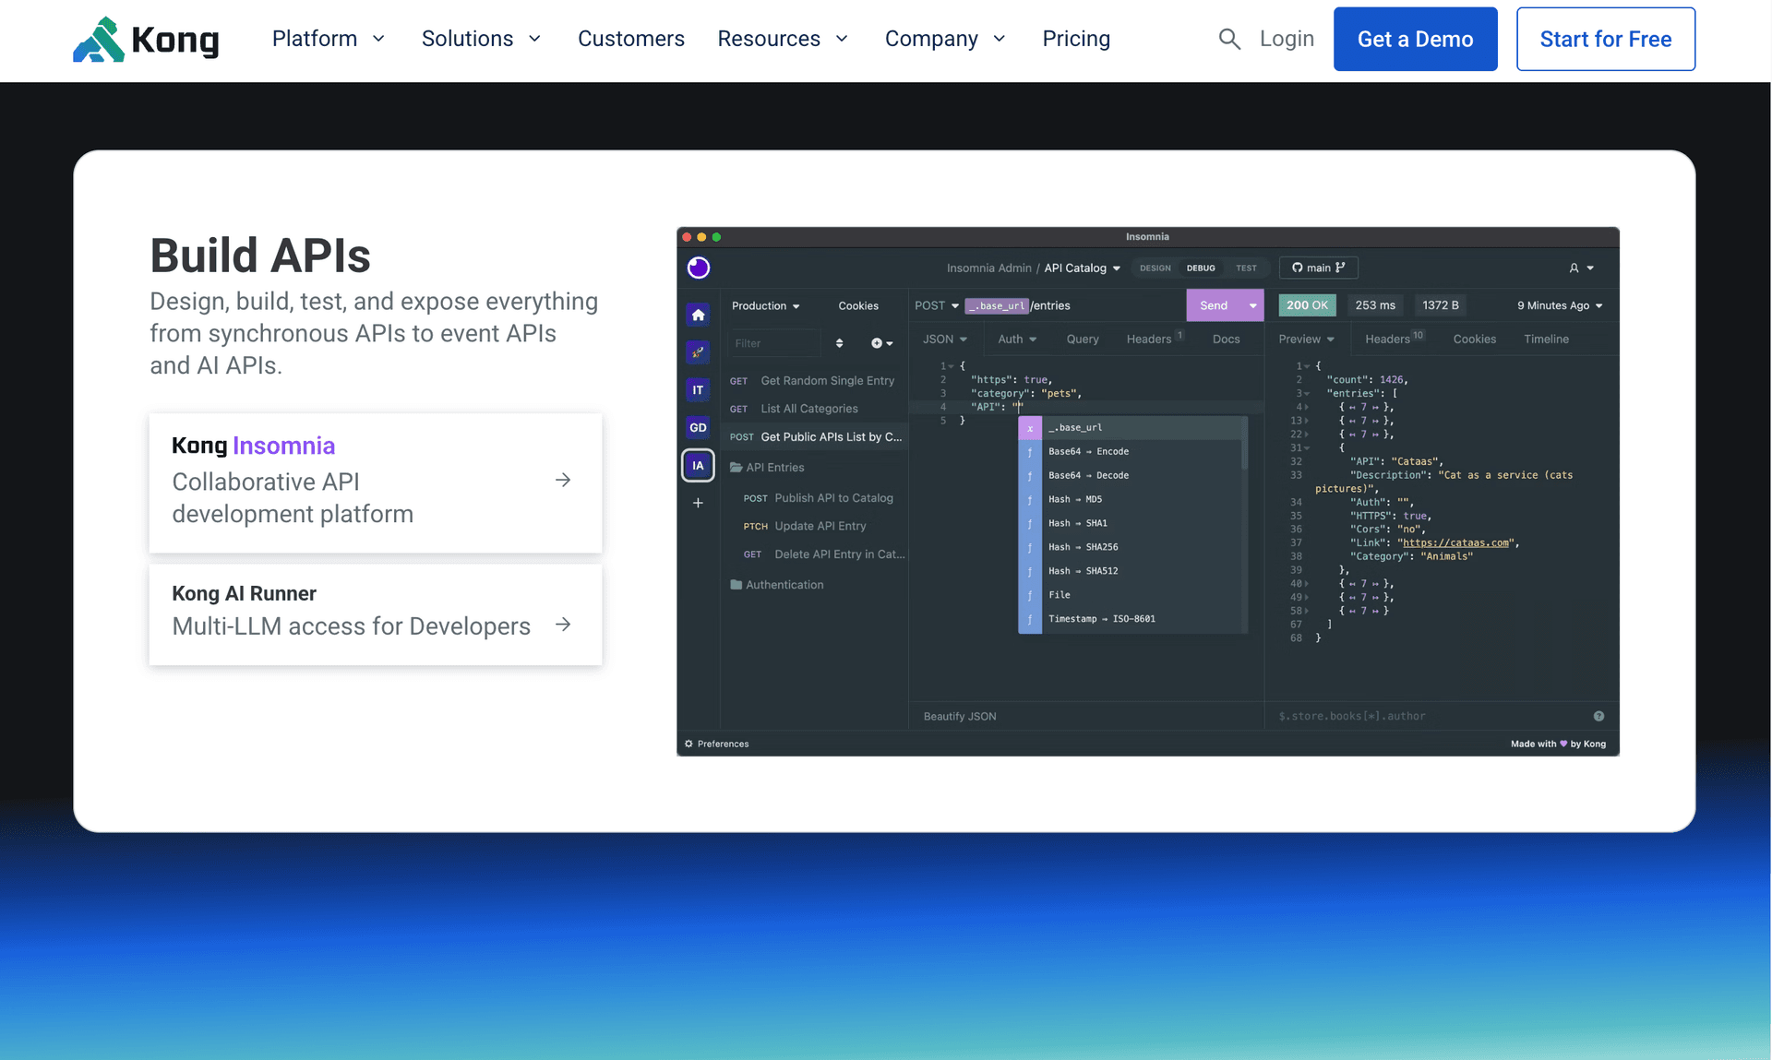Click the Cookies button in sidebar
The width and height of the screenshot is (1772, 1060).
pyautogui.click(x=858, y=305)
